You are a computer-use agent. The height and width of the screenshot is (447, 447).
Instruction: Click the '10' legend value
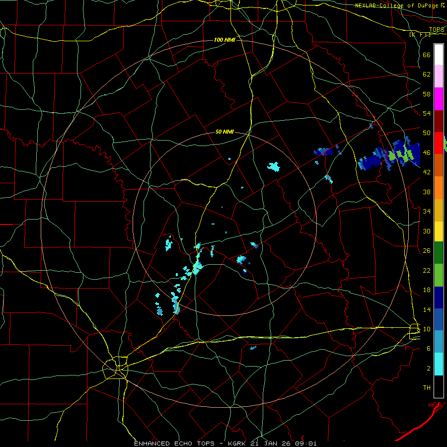click(x=427, y=329)
